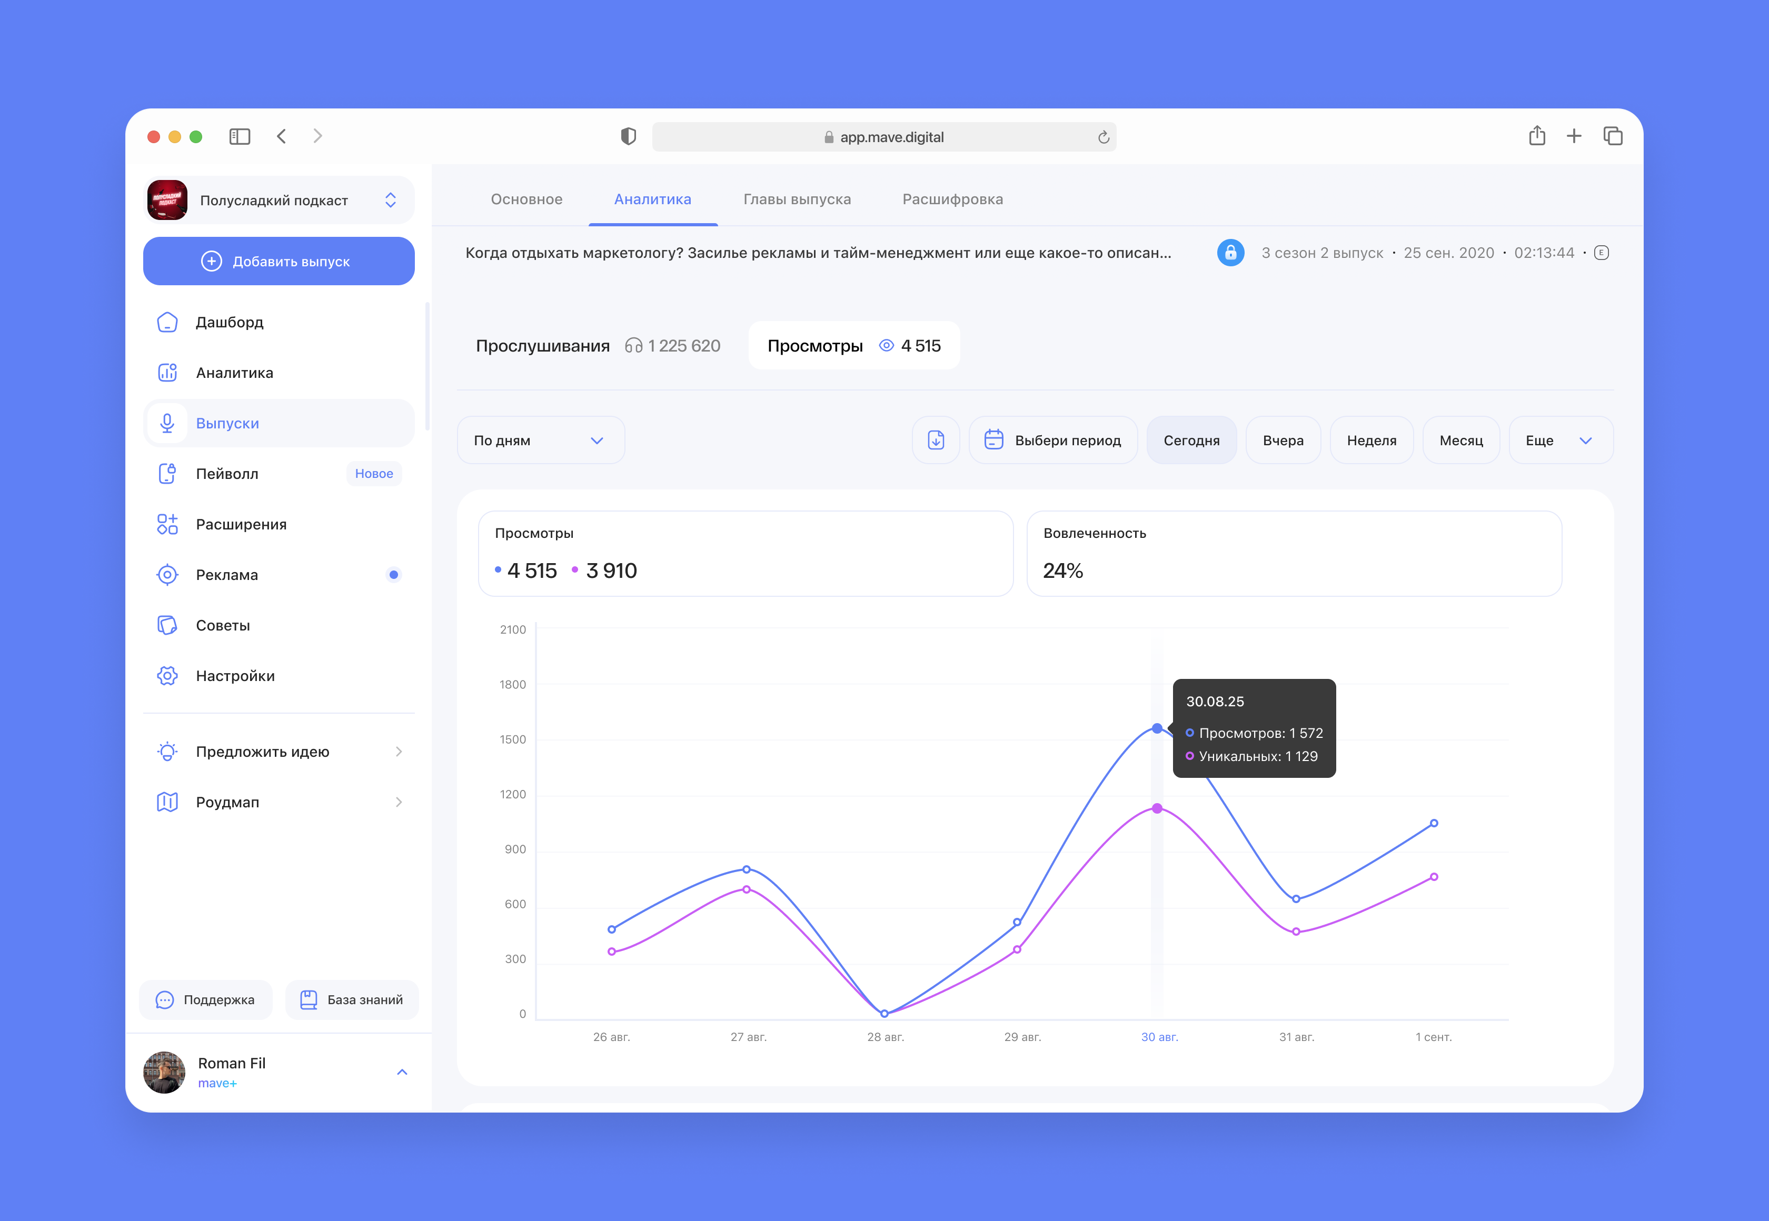Click the explicit E badge icon
Screen dimensions: 1769x1221
coord(1602,253)
